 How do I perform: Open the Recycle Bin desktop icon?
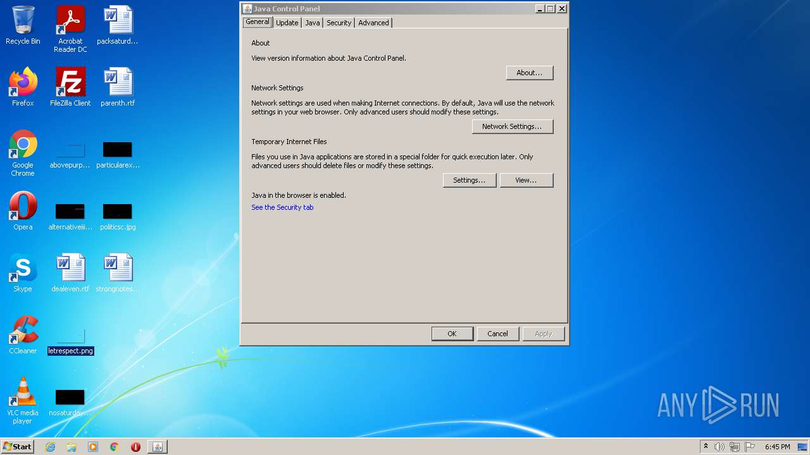pyautogui.click(x=23, y=25)
